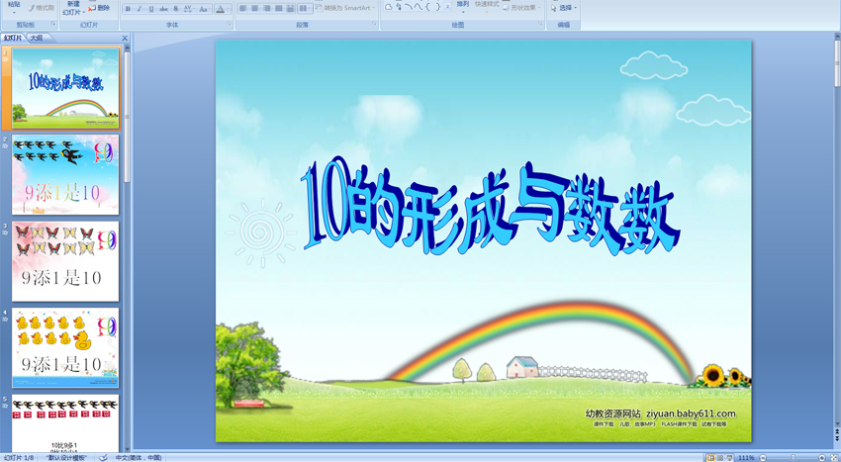The image size is (841, 462).
Task: Click the Paste (粘贴) button
Action: coord(13,7)
